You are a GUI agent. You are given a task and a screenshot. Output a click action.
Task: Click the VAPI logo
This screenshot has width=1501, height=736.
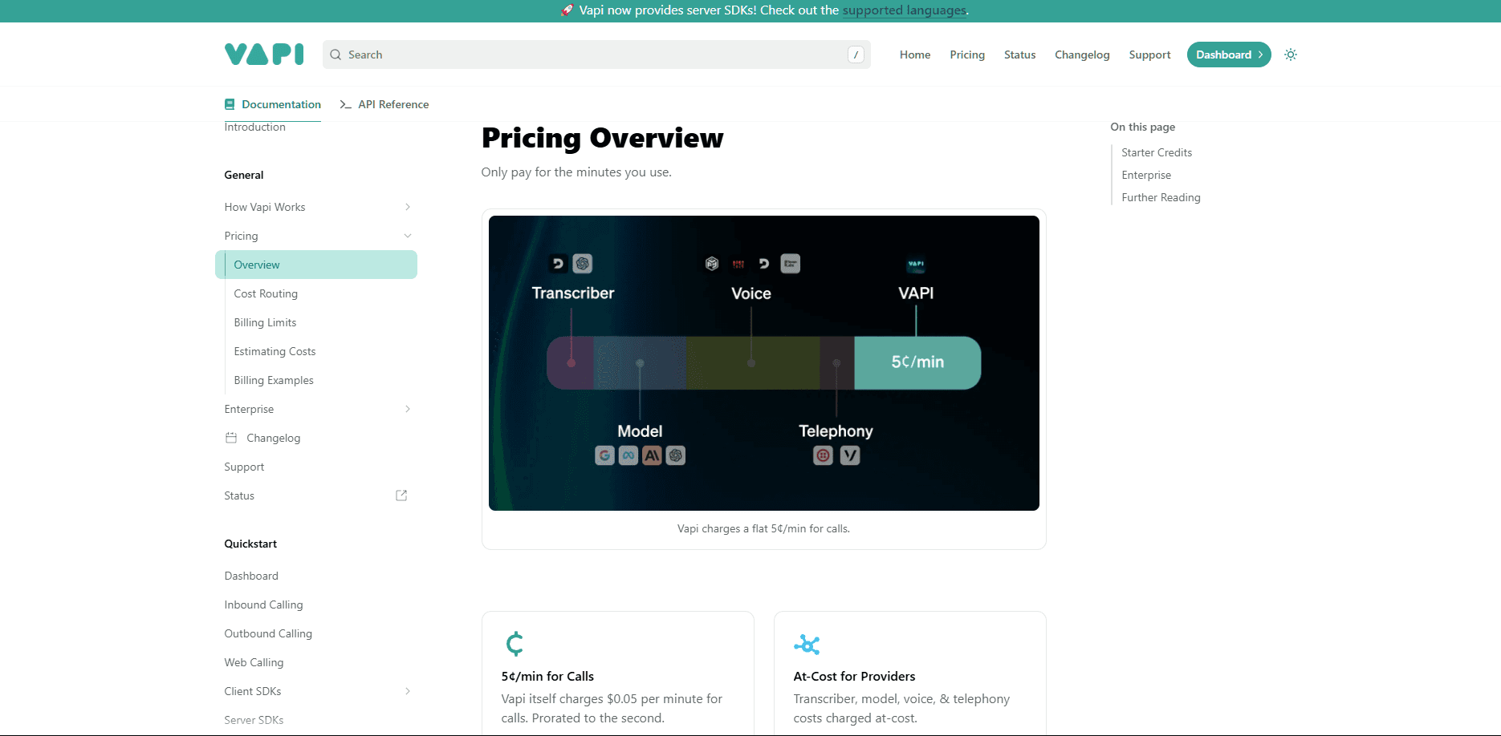264,54
